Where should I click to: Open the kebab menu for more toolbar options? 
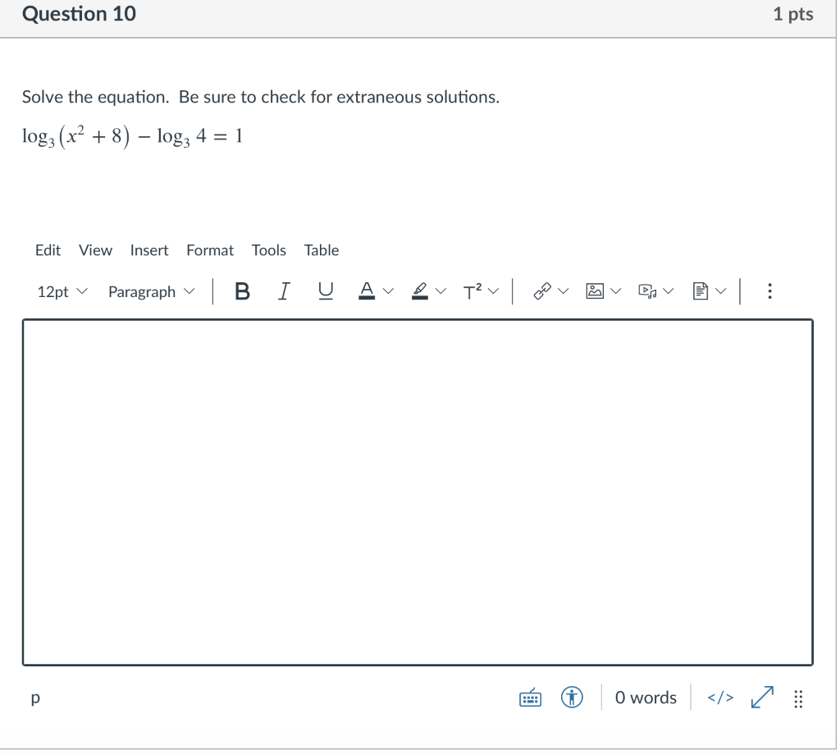click(x=769, y=291)
